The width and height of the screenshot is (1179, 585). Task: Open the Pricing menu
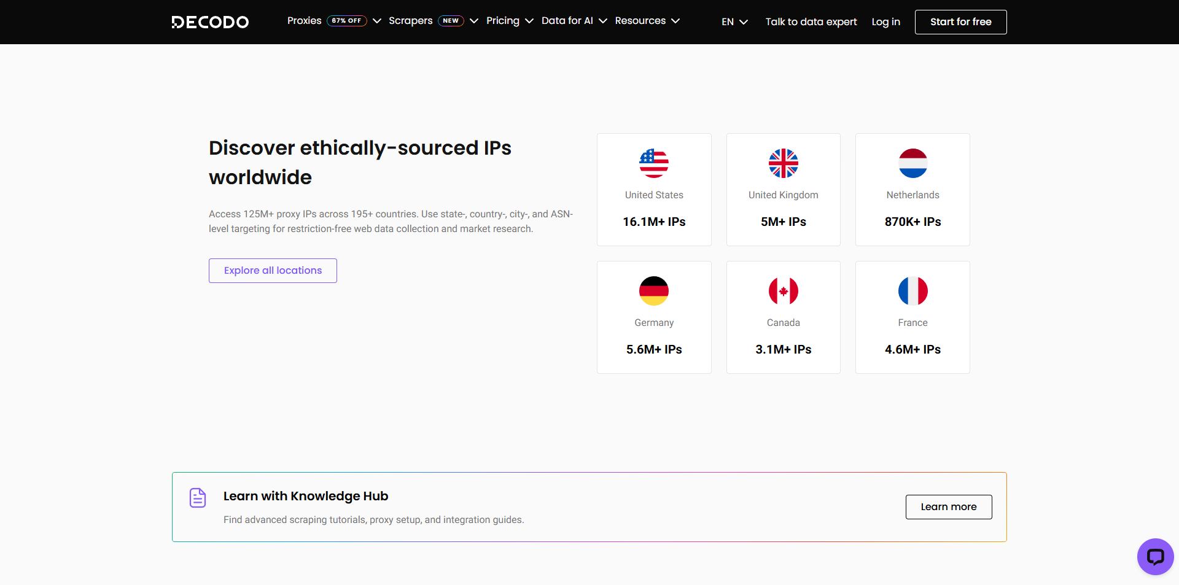pos(509,21)
